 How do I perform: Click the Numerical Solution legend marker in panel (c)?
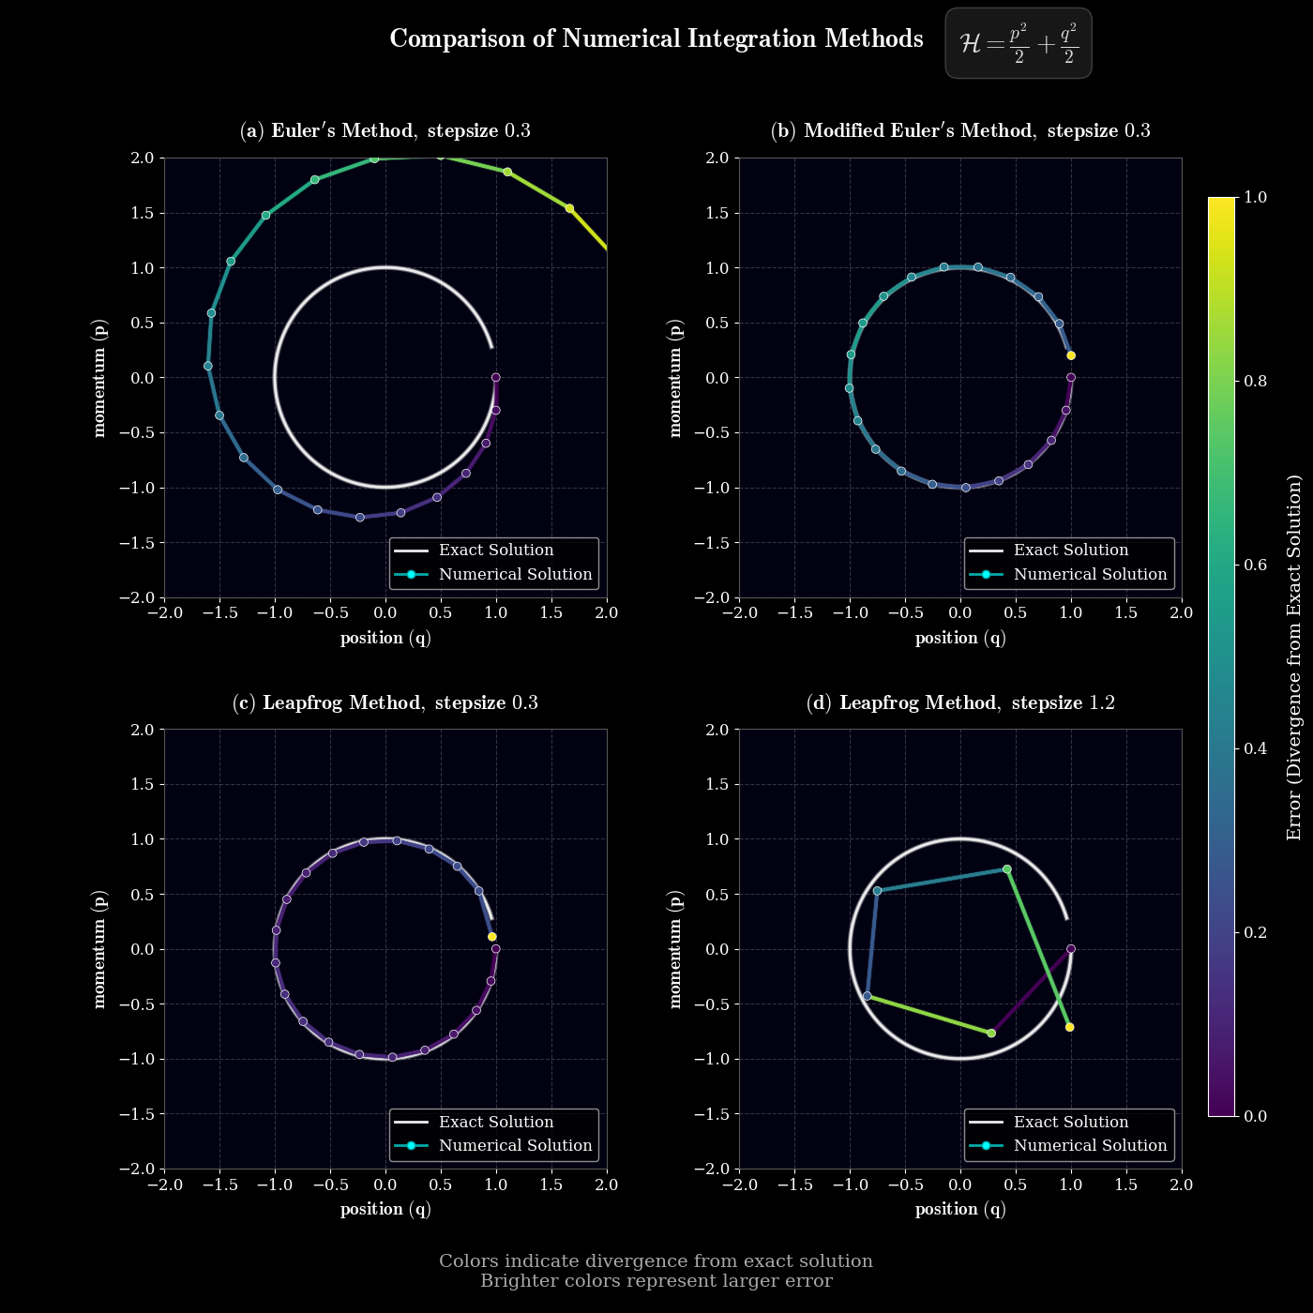[411, 1145]
